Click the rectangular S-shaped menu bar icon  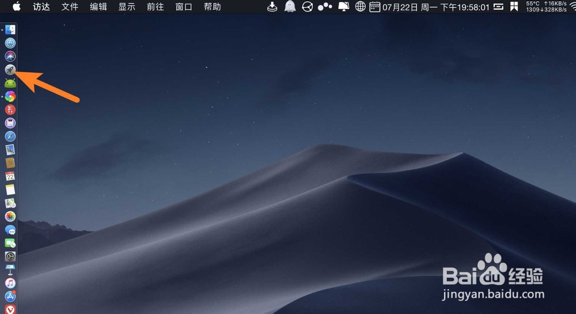(498, 6)
